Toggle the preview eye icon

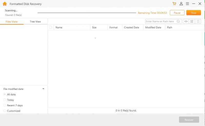click(186, 22)
